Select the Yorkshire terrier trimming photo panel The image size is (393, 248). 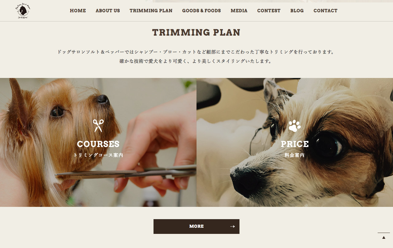pos(98,142)
